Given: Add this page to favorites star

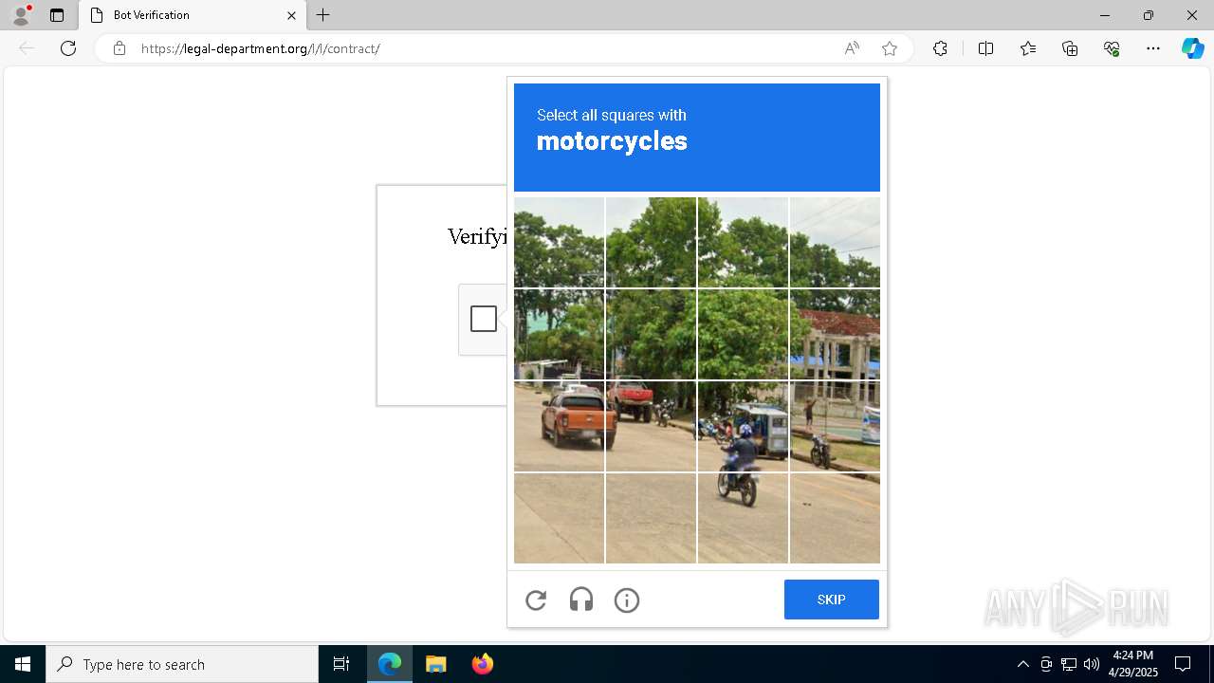Looking at the screenshot, I should pos(890,48).
